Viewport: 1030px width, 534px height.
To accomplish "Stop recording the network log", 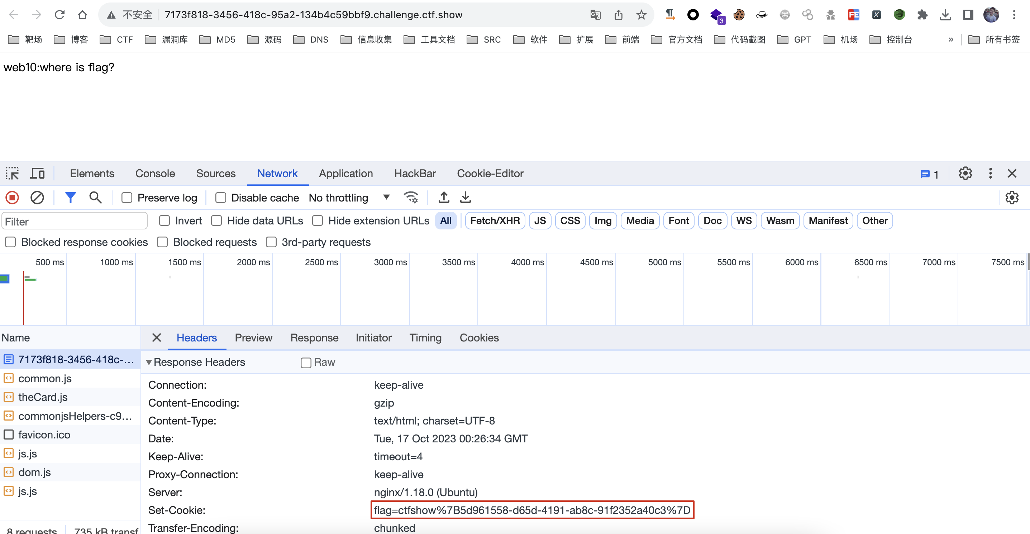I will click(12, 197).
